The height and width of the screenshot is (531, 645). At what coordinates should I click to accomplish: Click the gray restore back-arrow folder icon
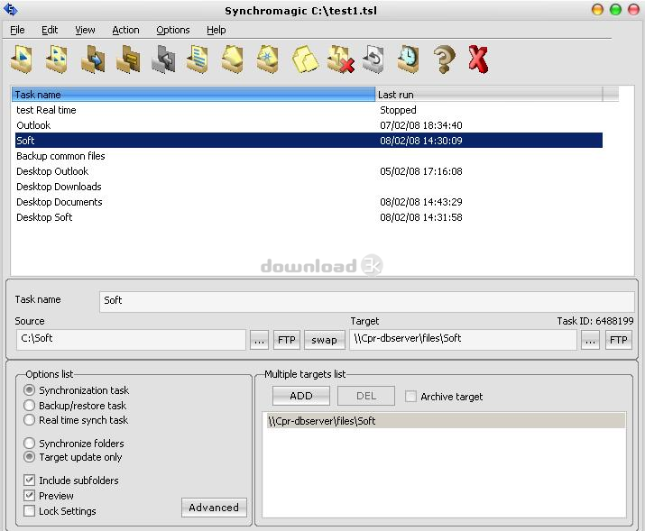[163, 60]
